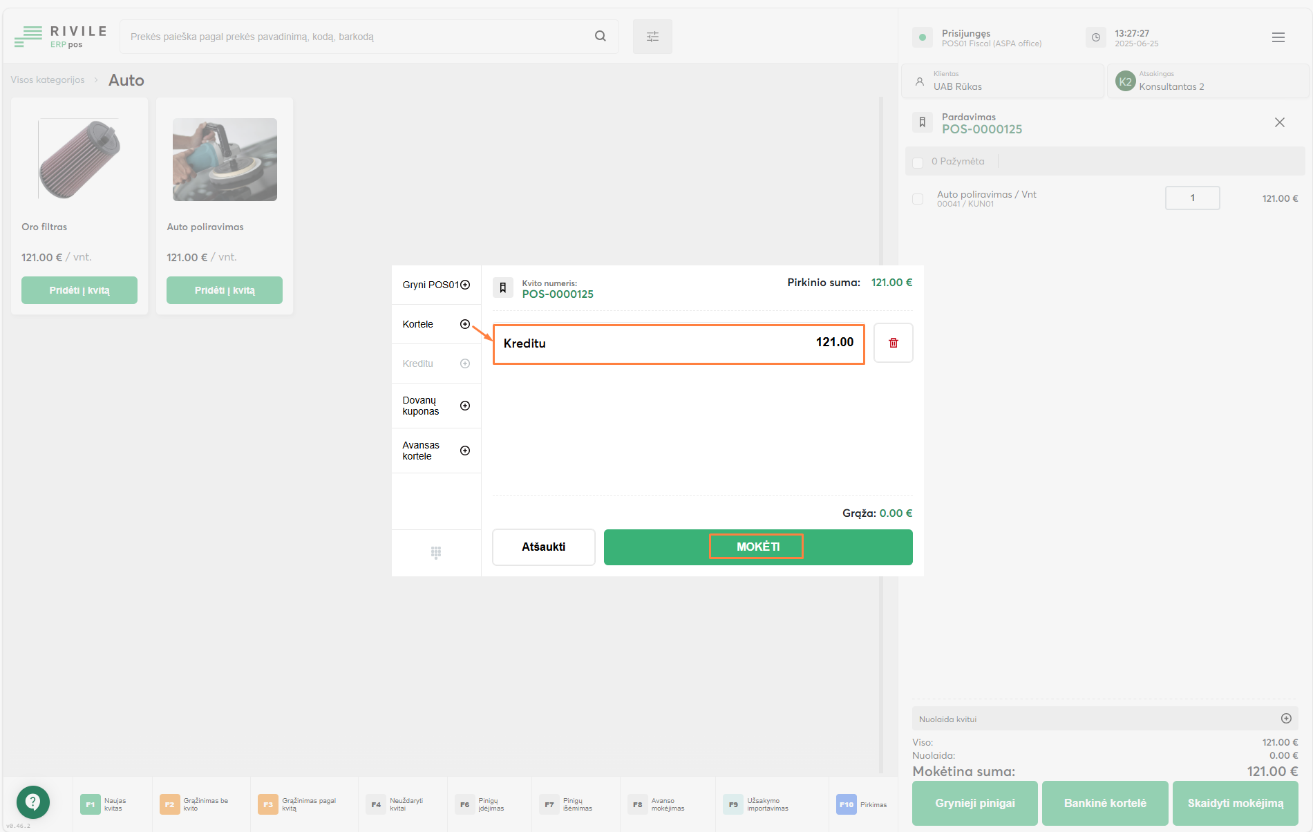Click the search magnifier icon
1313x832 pixels.
[600, 36]
